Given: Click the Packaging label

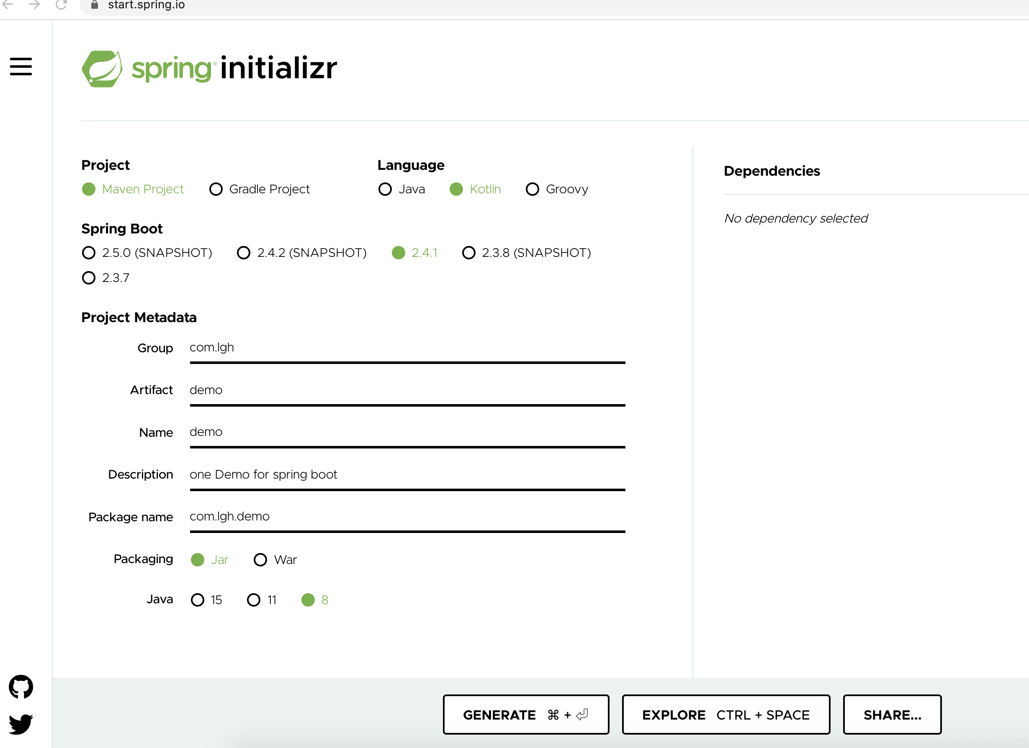Looking at the screenshot, I should click(x=143, y=559).
